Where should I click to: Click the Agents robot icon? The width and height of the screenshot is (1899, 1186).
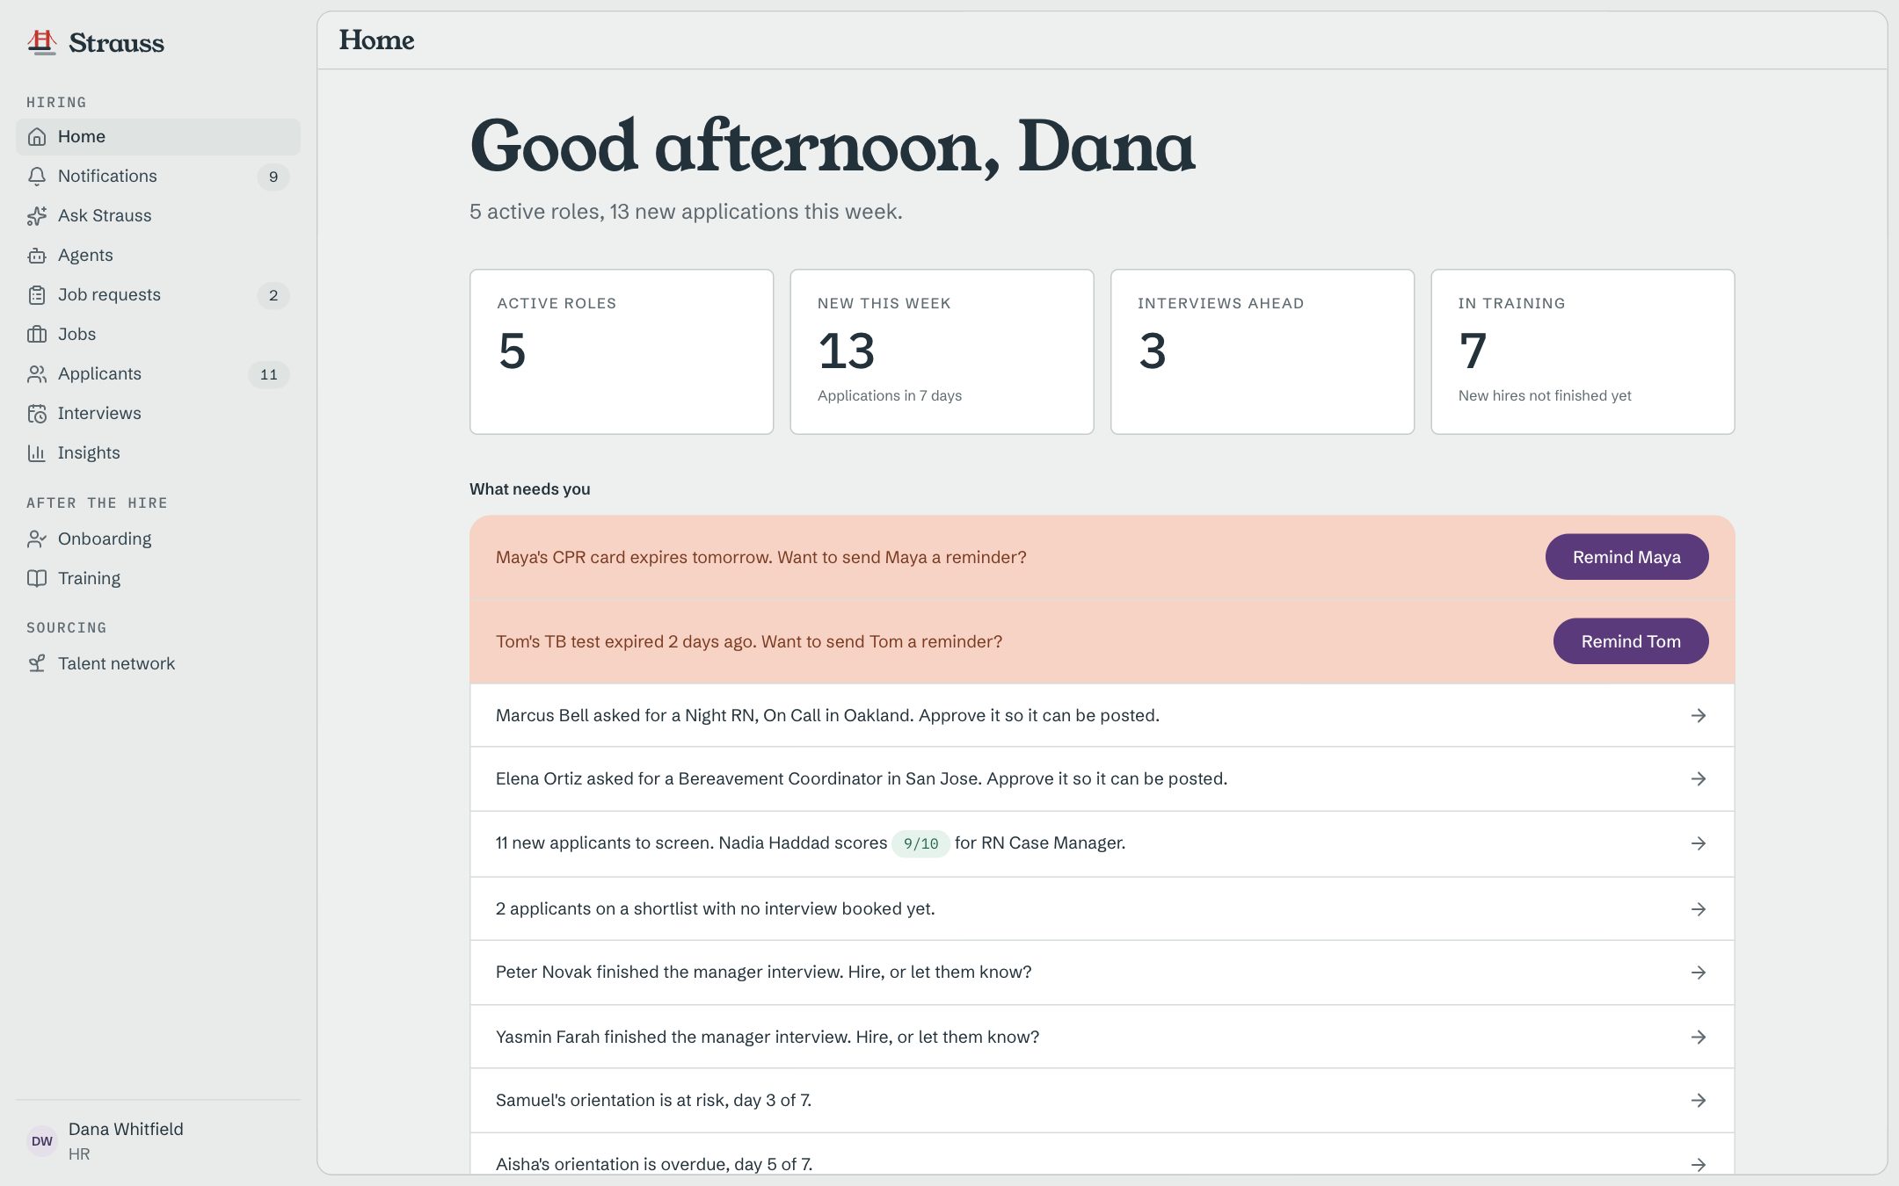pyautogui.click(x=37, y=256)
